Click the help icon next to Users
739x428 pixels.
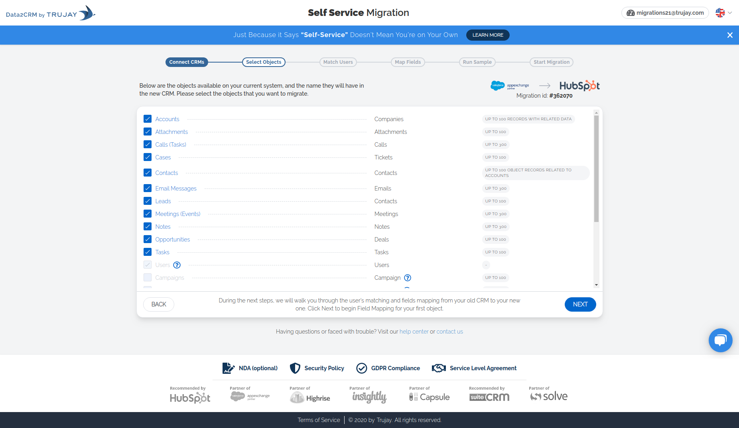tap(177, 265)
